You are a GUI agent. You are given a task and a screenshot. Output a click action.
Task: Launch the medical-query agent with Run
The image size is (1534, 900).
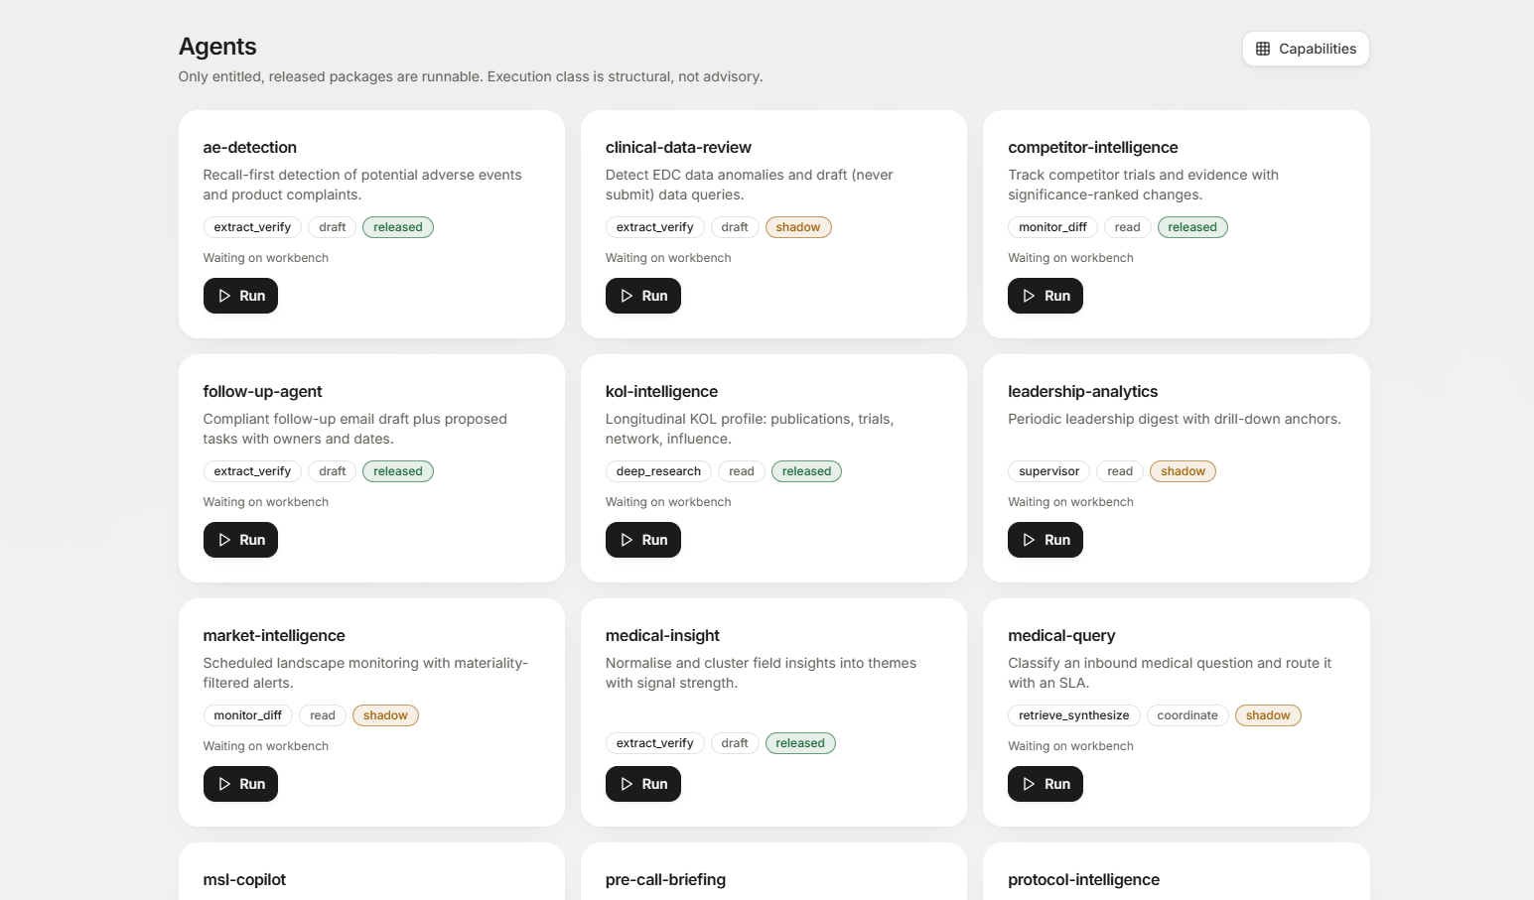[x=1046, y=784]
